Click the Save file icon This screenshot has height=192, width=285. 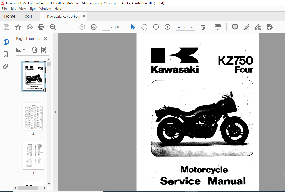click(7, 27)
